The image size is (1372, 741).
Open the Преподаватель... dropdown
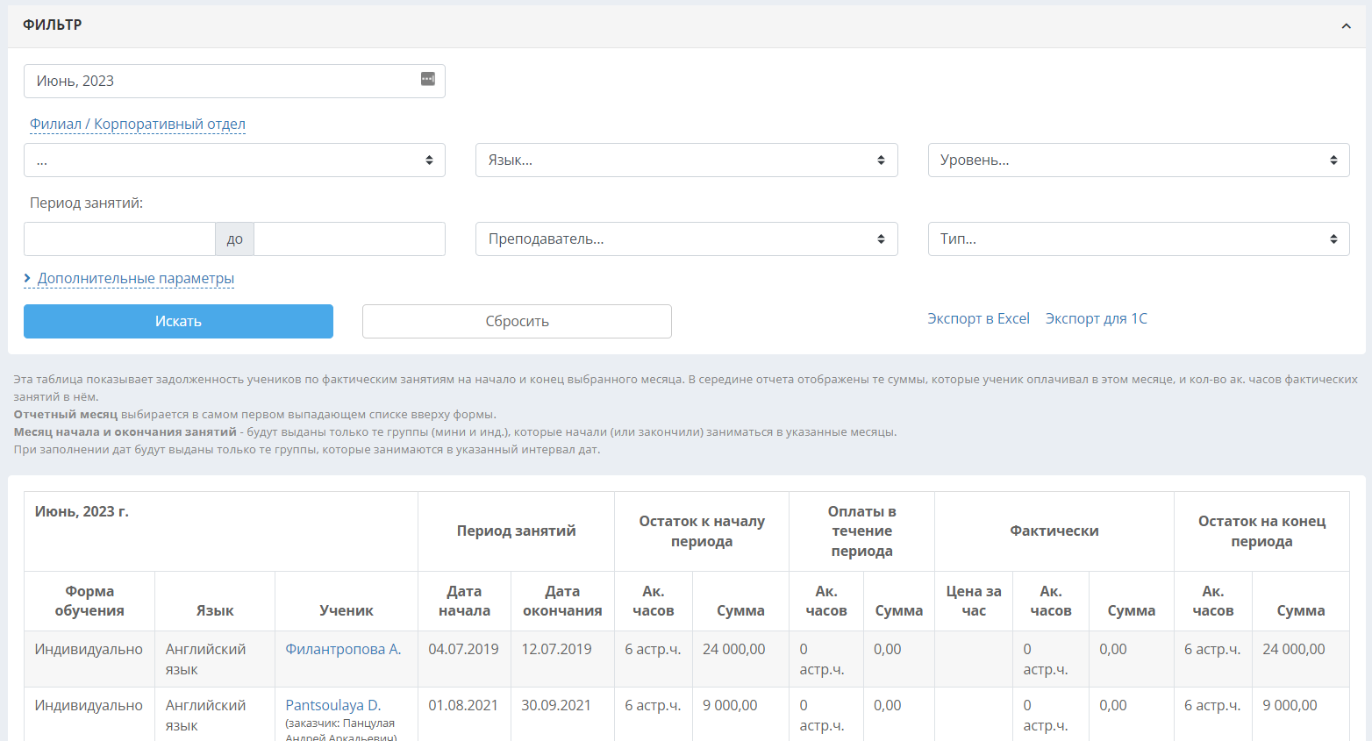click(686, 239)
